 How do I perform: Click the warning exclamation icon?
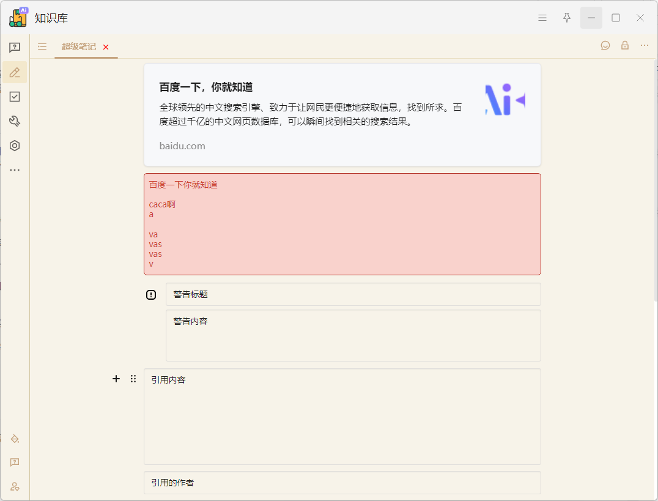151,295
